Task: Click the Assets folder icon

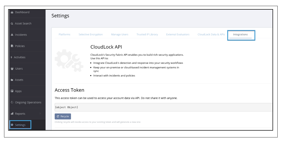Action: (12, 80)
